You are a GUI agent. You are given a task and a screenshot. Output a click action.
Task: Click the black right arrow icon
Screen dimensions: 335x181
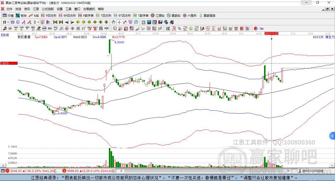pos(72,22)
